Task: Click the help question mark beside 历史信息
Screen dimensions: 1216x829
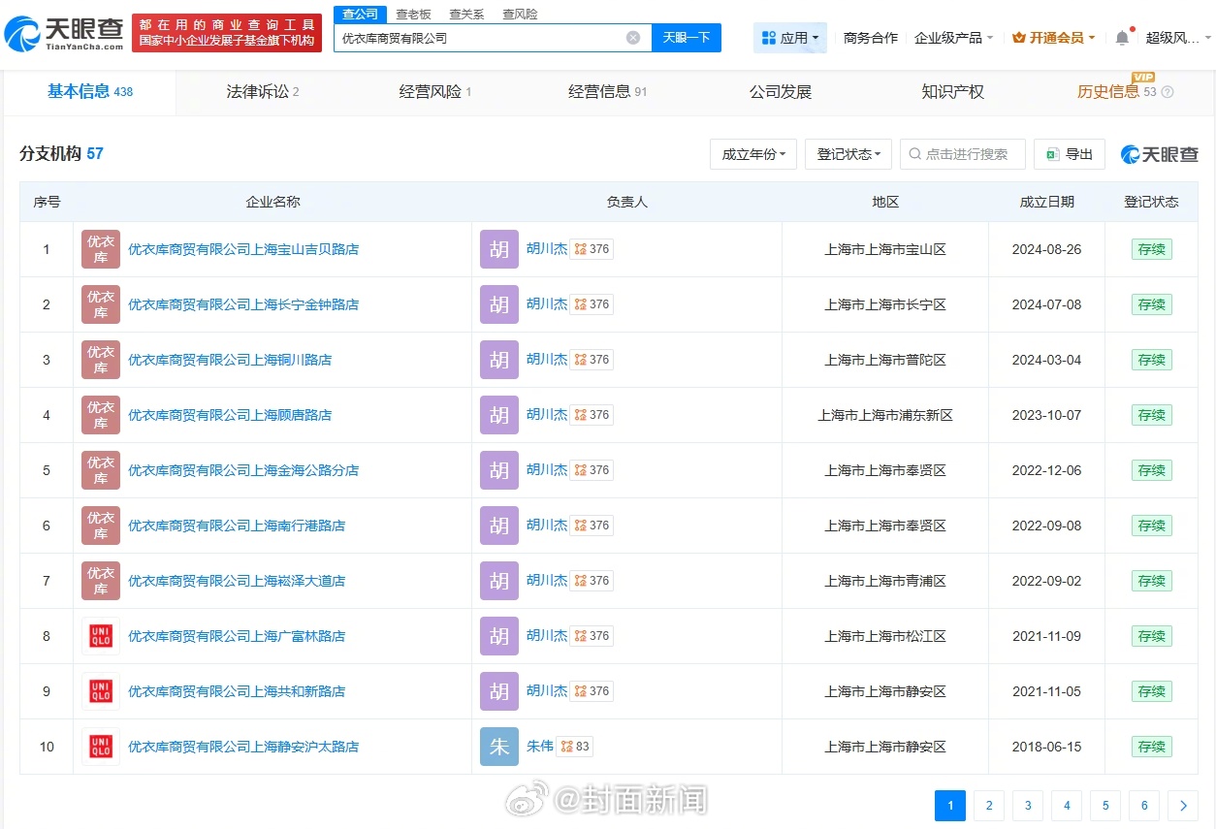Action: click(1168, 92)
